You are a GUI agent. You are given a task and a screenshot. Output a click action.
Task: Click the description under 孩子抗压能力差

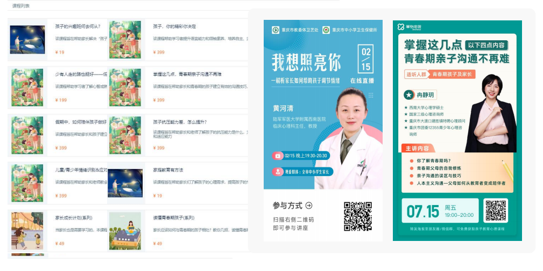[x=201, y=134]
